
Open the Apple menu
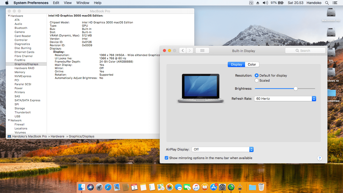7,3
